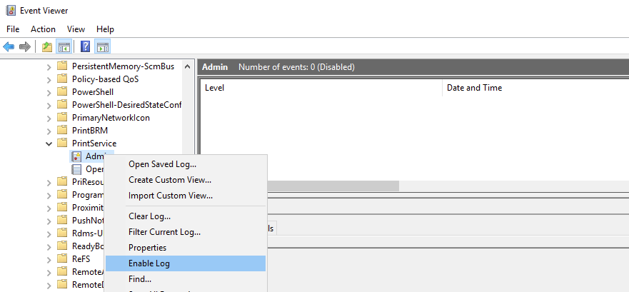Expand the PrintBRM tree node

tap(49, 131)
